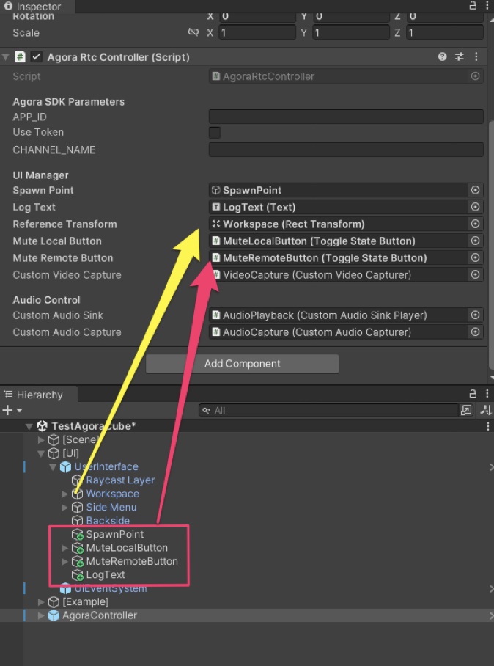Click the Hierarchy search field
494x666 pixels.
click(329, 410)
